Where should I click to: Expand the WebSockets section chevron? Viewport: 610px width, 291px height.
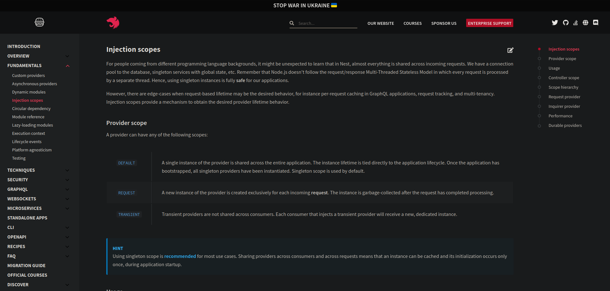point(67,199)
